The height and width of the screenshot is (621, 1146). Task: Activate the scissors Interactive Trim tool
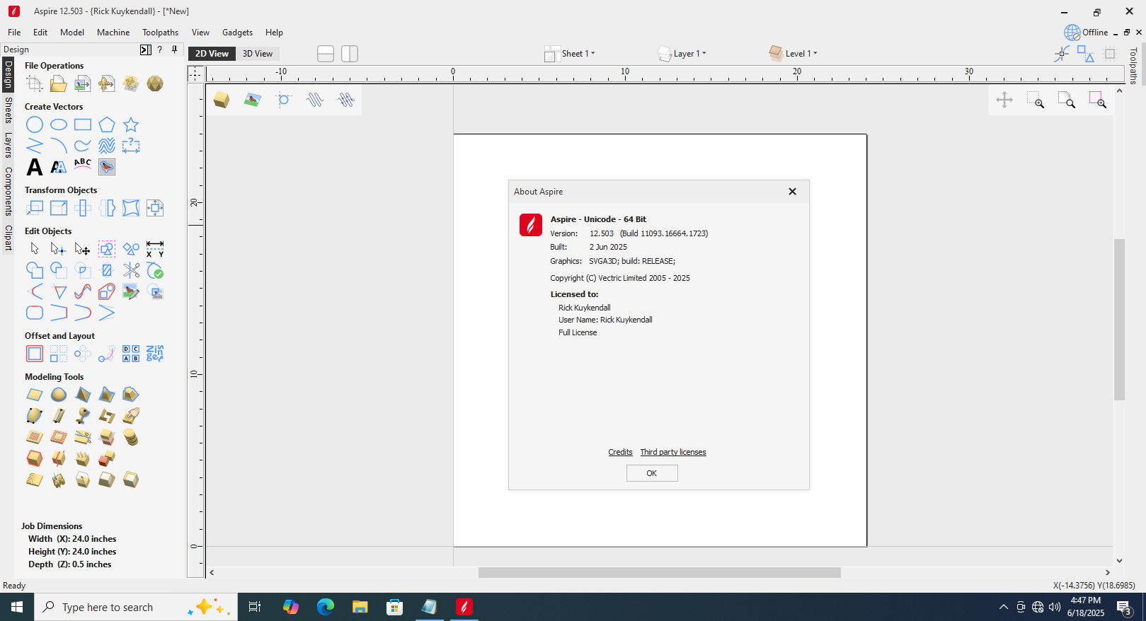(x=130, y=270)
